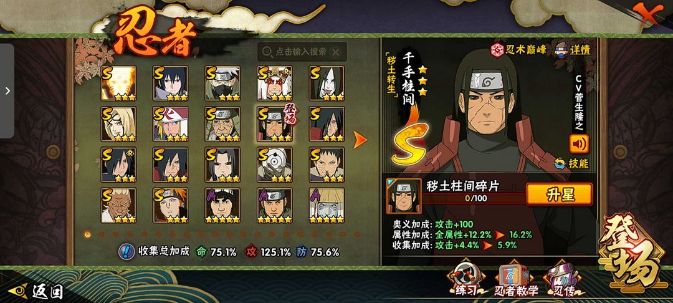Close the ninja screen with red X
Screen dimensions: 673x303
647,13
